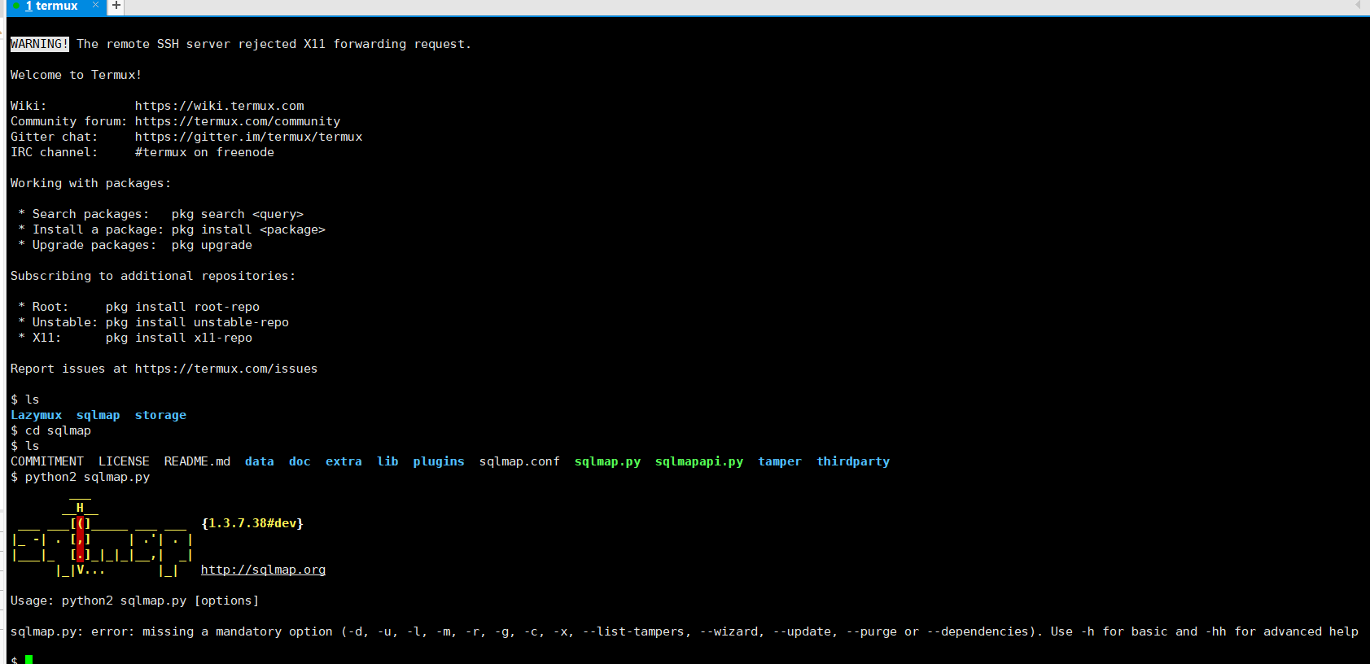
Task: Close the termux tab with the X
Action: point(95,6)
